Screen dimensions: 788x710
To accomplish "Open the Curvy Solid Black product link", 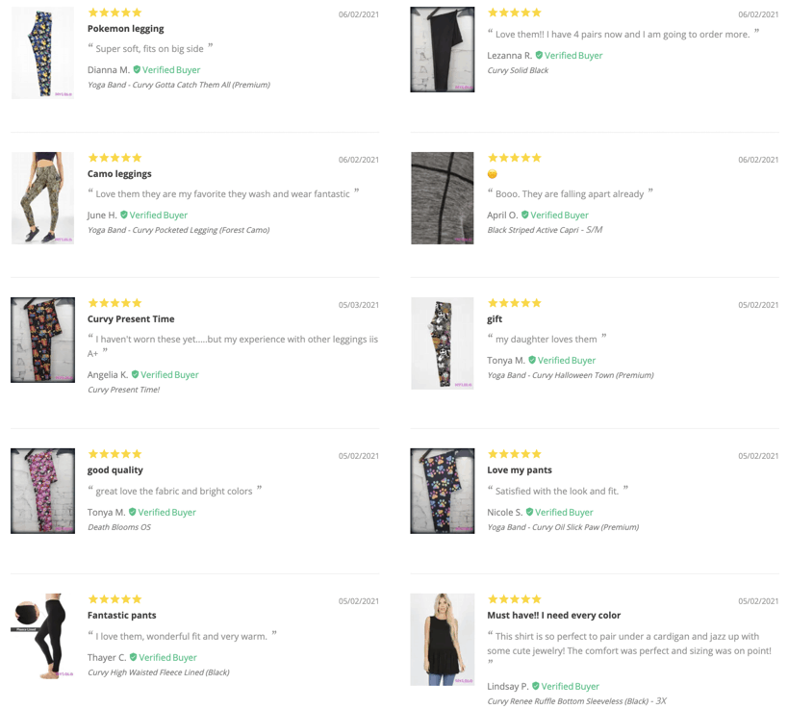I will pos(518,70).
